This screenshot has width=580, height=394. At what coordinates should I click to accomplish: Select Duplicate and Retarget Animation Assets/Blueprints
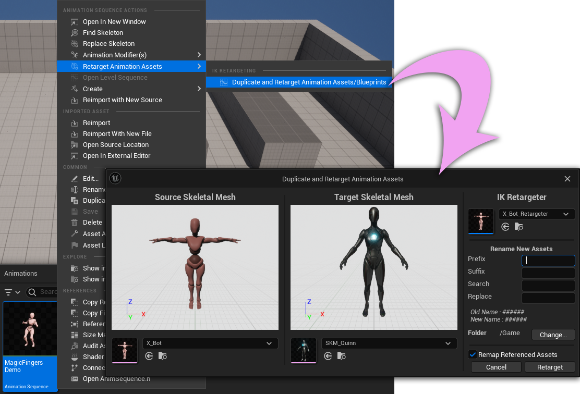pyautogui.click(x=299, y=82)
